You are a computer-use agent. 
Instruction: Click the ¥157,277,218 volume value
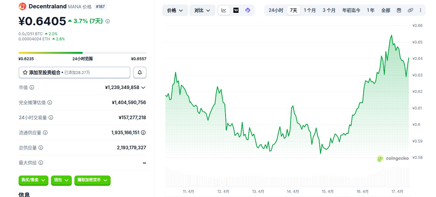[132, 118]
